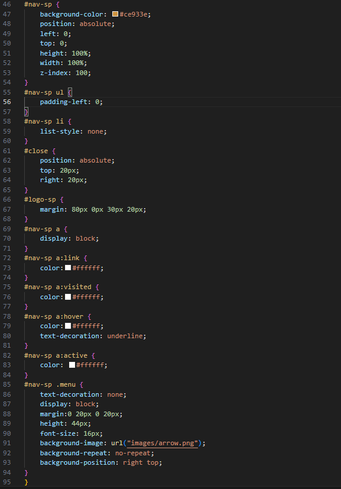Click the 'z-index' property

[54, 73]
